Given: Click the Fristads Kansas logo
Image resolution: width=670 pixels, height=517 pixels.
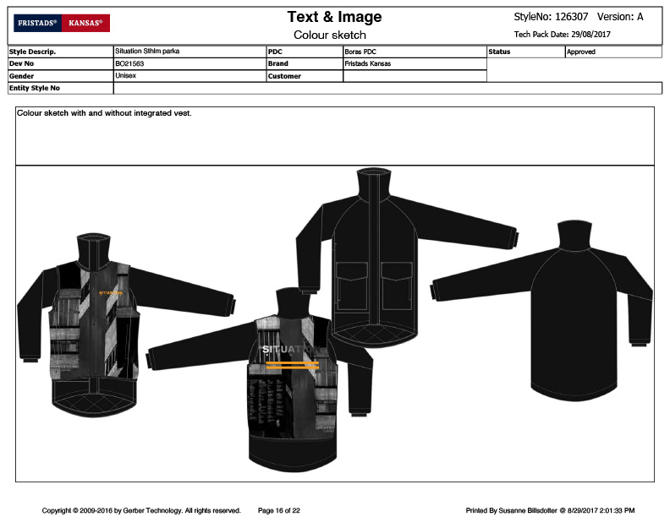Looking at the screenshot, I should tap(62, 23).
